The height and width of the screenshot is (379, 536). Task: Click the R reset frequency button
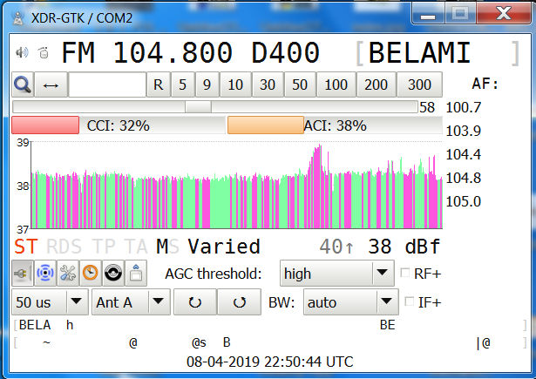(x=159, y=85)
